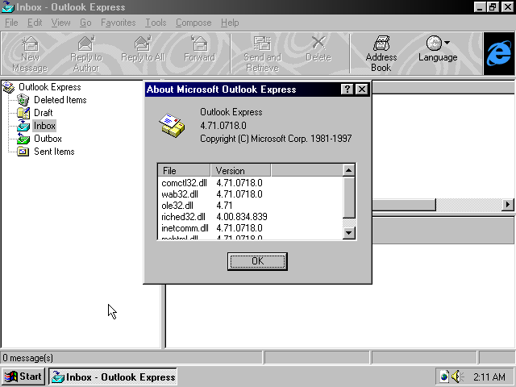Open the Edit menu
Screen dimensions: 516x387
tap(35, 23)
